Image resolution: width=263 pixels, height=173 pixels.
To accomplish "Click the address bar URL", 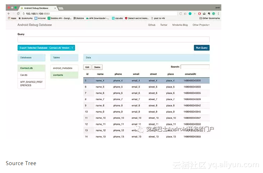I will [x=38, y=14].
